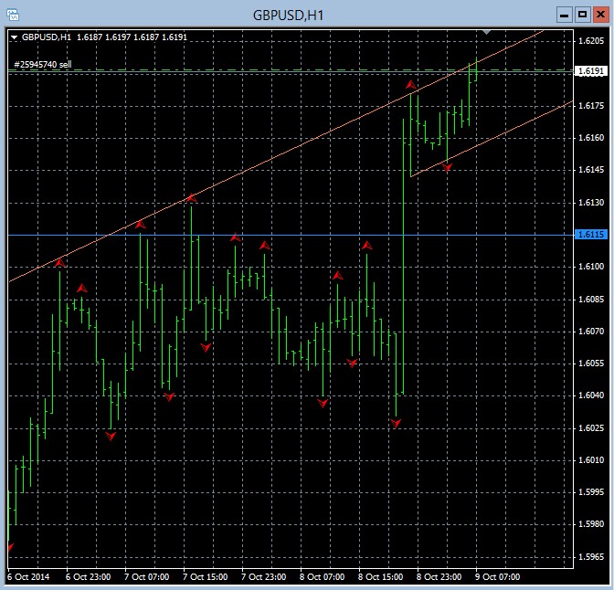Image resolution: width=614 pixels, height=590 pixels.
Task: Select the up fractal arrow above the 1.6185 peak
Action: click(410, 85)
